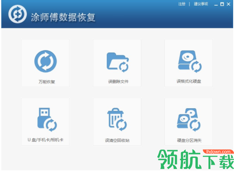Maximize the data recovery window
Screen dimensions: 234x172
(222, 4)
